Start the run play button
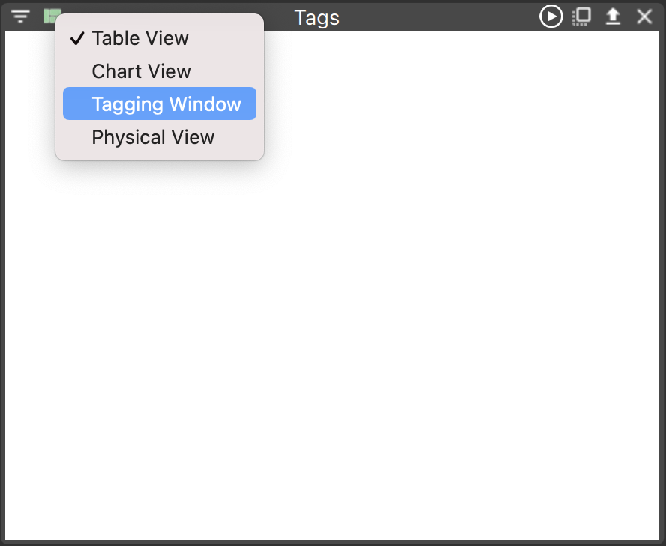 click(551, 16)
